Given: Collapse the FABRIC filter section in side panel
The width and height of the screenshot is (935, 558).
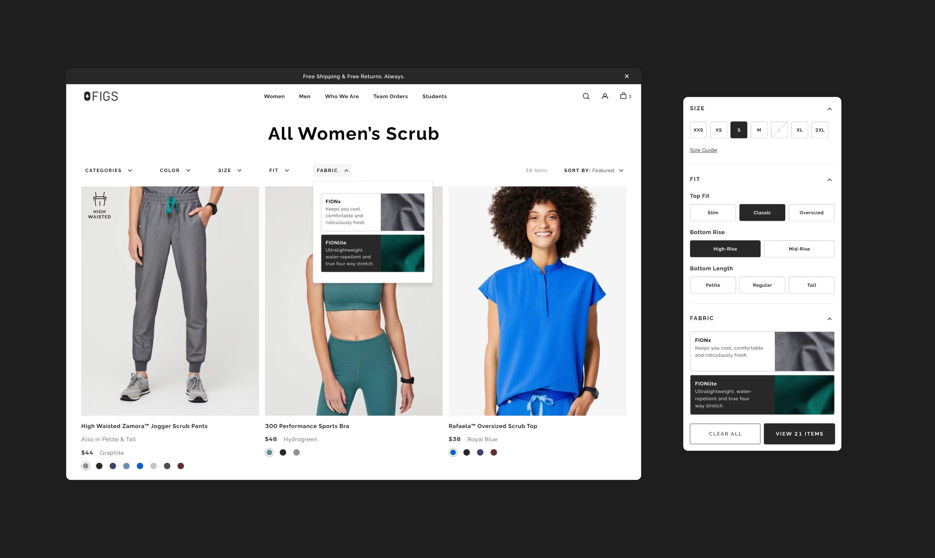Looking at the screenshot, I should pyautogui.click(x=829, y=317).
